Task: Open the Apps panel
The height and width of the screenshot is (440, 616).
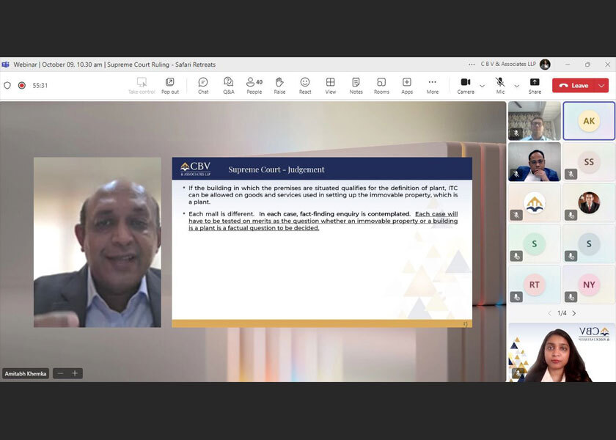Action: click(407, 85)
